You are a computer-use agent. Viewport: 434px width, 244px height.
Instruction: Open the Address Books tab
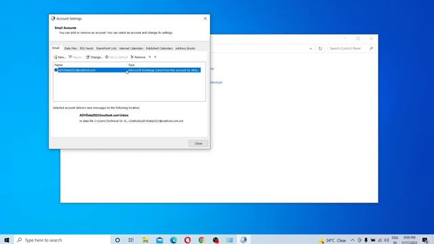click(x=185, y=48)
